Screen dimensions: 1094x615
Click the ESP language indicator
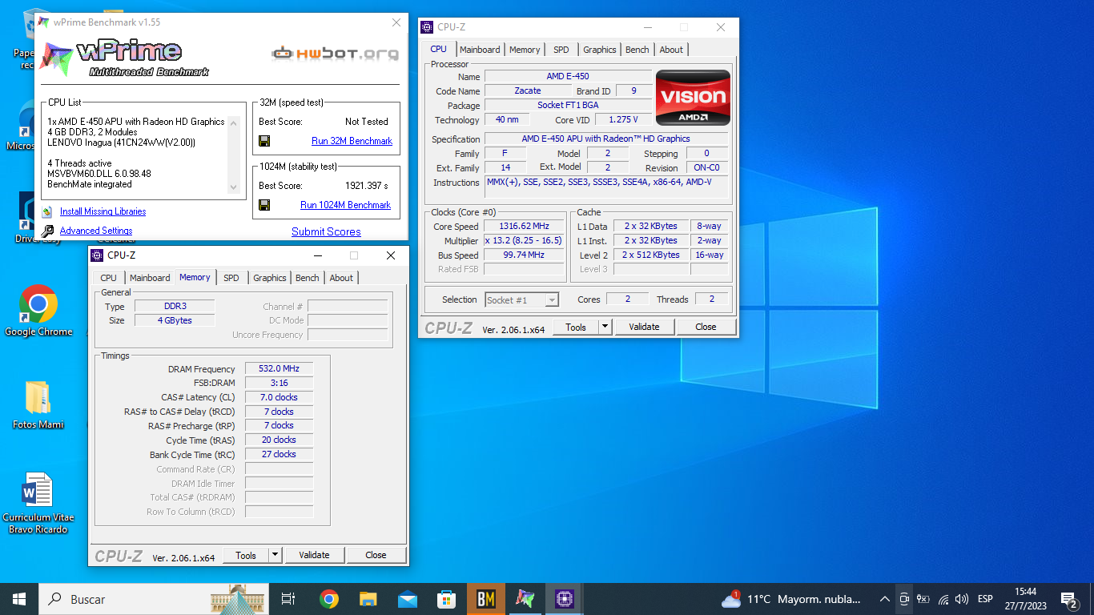point(985,599)
